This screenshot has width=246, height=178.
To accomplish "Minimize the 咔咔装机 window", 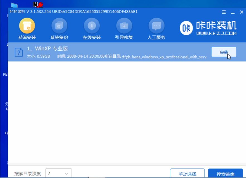I will click(x=232, y=12).
